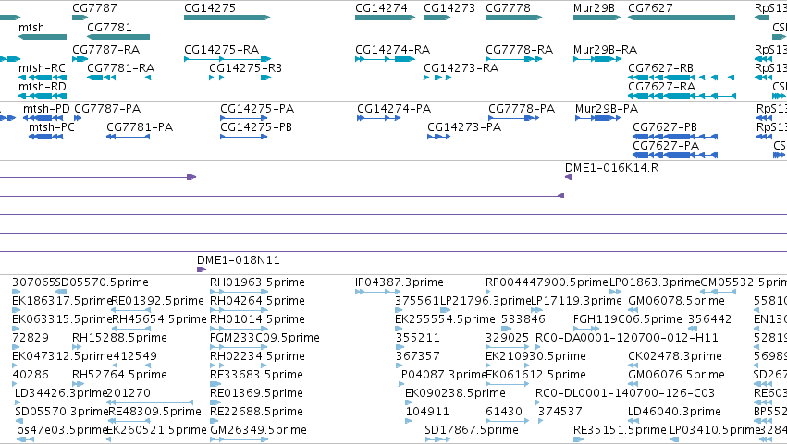Click the Mur29B gene label

tap(595, 8)
